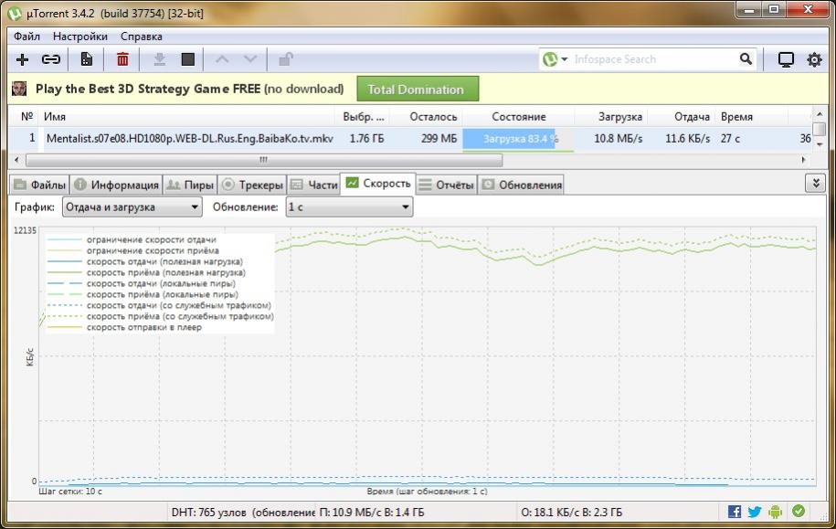Click the Загрузка 83.4 % progress bar
This screenshot has height=529, width=836.
coord(518,139)
